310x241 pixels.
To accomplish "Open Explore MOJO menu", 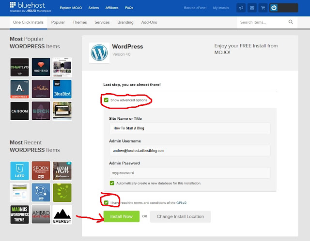I will pyautogui.click(x=71, y=8).
